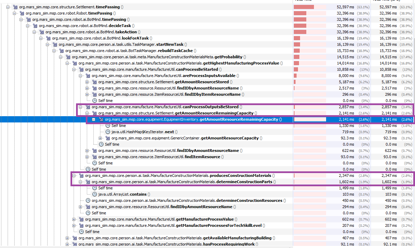The width and height of the screenshot is (415, 248).
Task: Collapse the canProcessOutputsBeStored node
Action: coord(81,107)
